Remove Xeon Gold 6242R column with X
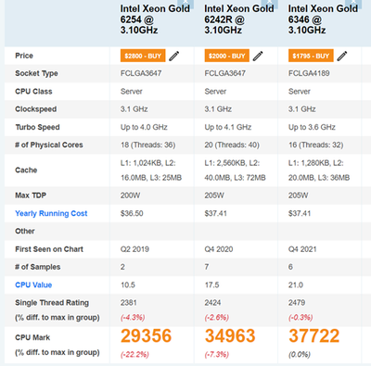The image size is (371, 366). click(270, 4)
